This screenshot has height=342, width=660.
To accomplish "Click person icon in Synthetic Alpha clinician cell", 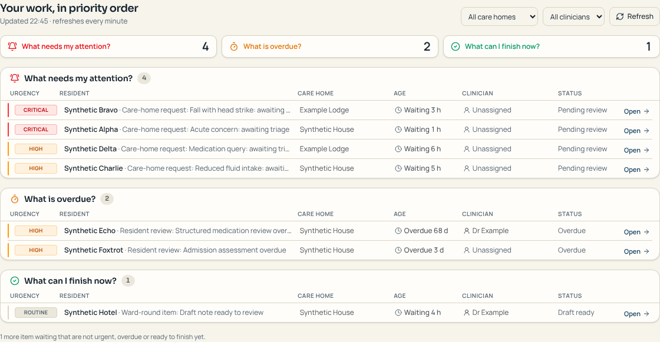I will [466, 130].
